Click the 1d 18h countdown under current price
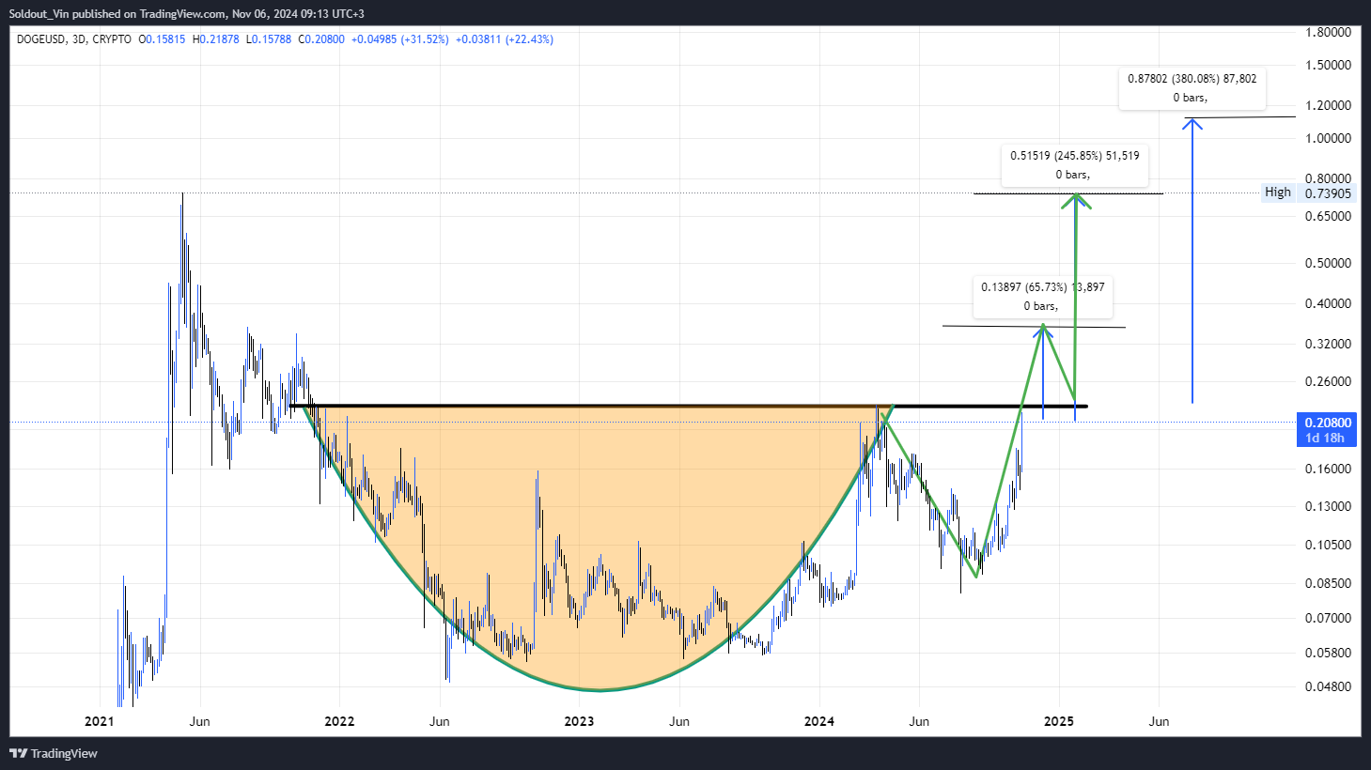Screen dimensions: 1371x770 [1325, 438]
